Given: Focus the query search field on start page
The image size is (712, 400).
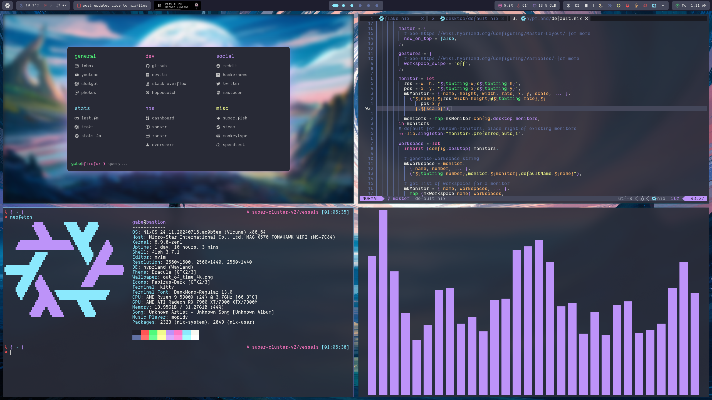Looking at the screenshot, I should point(118,164).
